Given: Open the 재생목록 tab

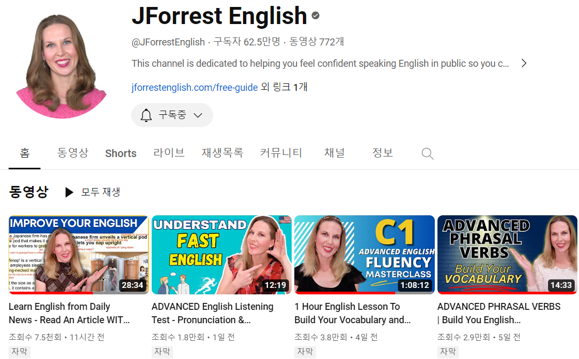Looking at the screenshot, I should (x=222, y=153).
